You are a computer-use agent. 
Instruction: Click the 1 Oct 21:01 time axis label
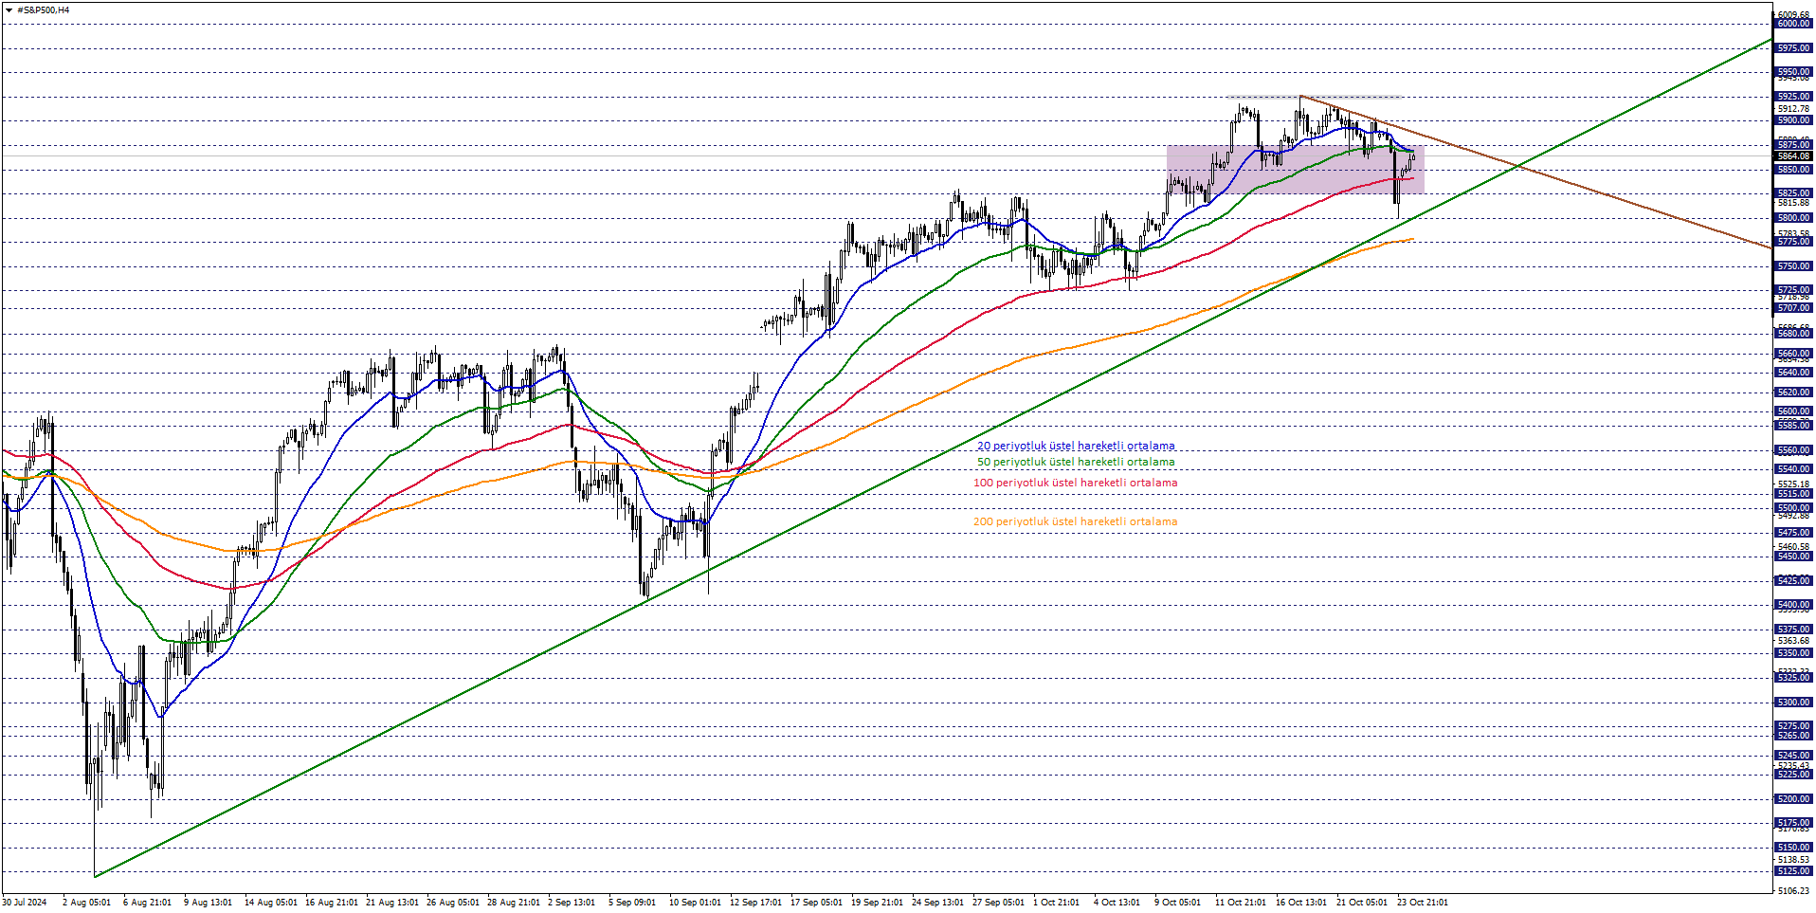tap(1056, 903)
